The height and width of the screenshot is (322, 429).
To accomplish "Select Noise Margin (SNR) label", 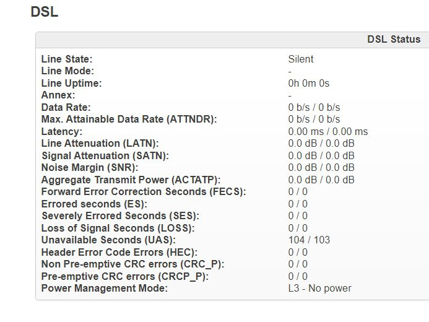I will pyautogui.click(x=90, y=167).
